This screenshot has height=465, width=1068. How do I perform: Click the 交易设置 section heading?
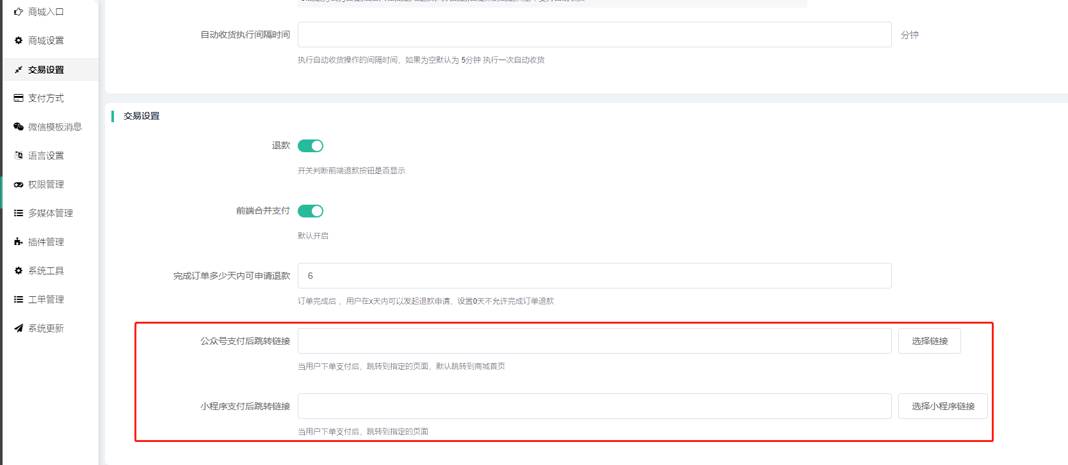(142, 116)
